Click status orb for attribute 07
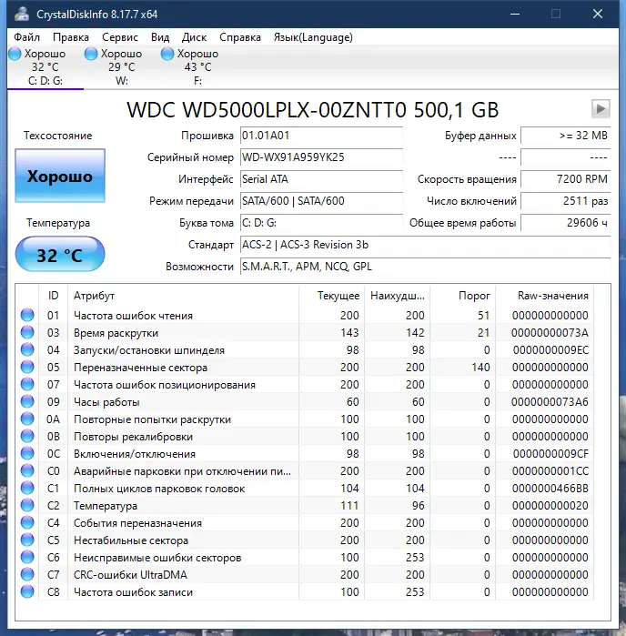Viewport: 626px width, 636px height. [27, 384]
